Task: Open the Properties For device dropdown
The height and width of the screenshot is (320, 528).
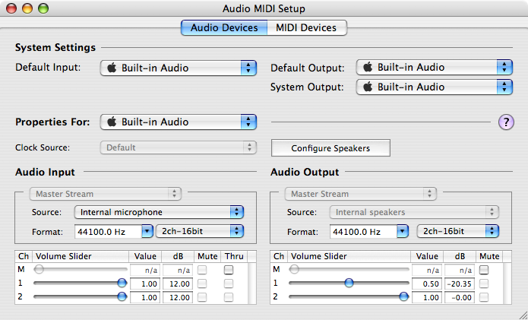Action: click(x=179, y=122)
